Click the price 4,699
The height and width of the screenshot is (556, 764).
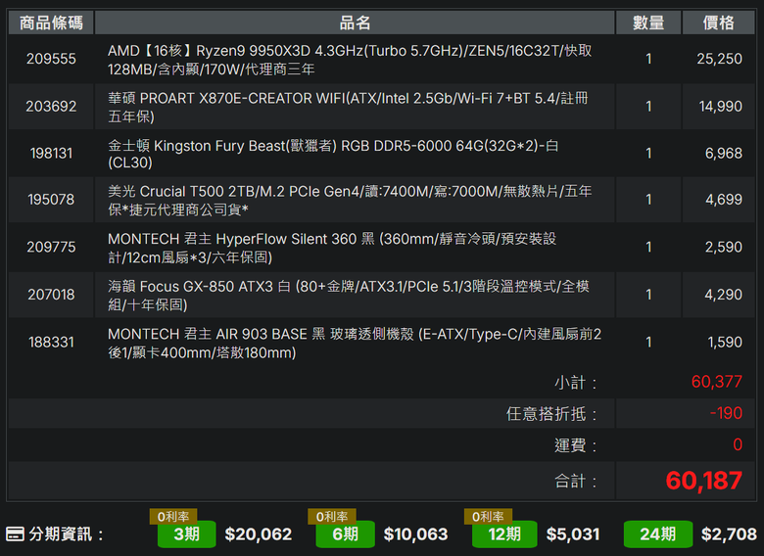point(724,200)
